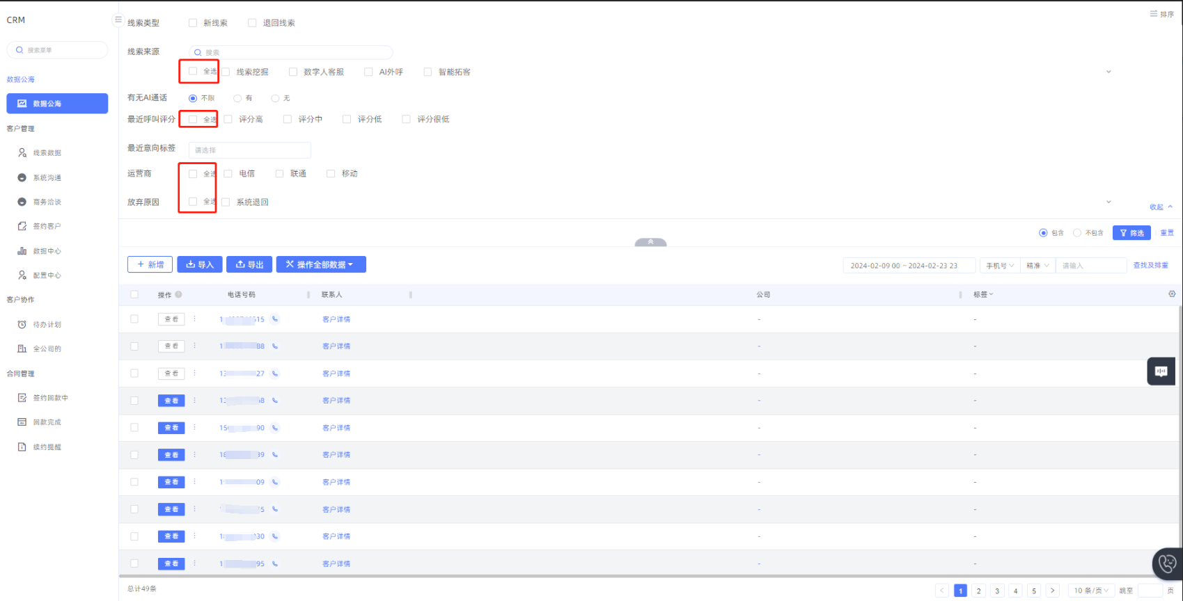This screenshot has height=601, width=1183.
Task: Open table column settings gear icon
Action: point(1172,294)
